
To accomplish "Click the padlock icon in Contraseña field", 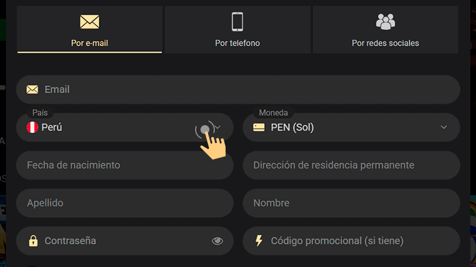I will coord(33,241).
